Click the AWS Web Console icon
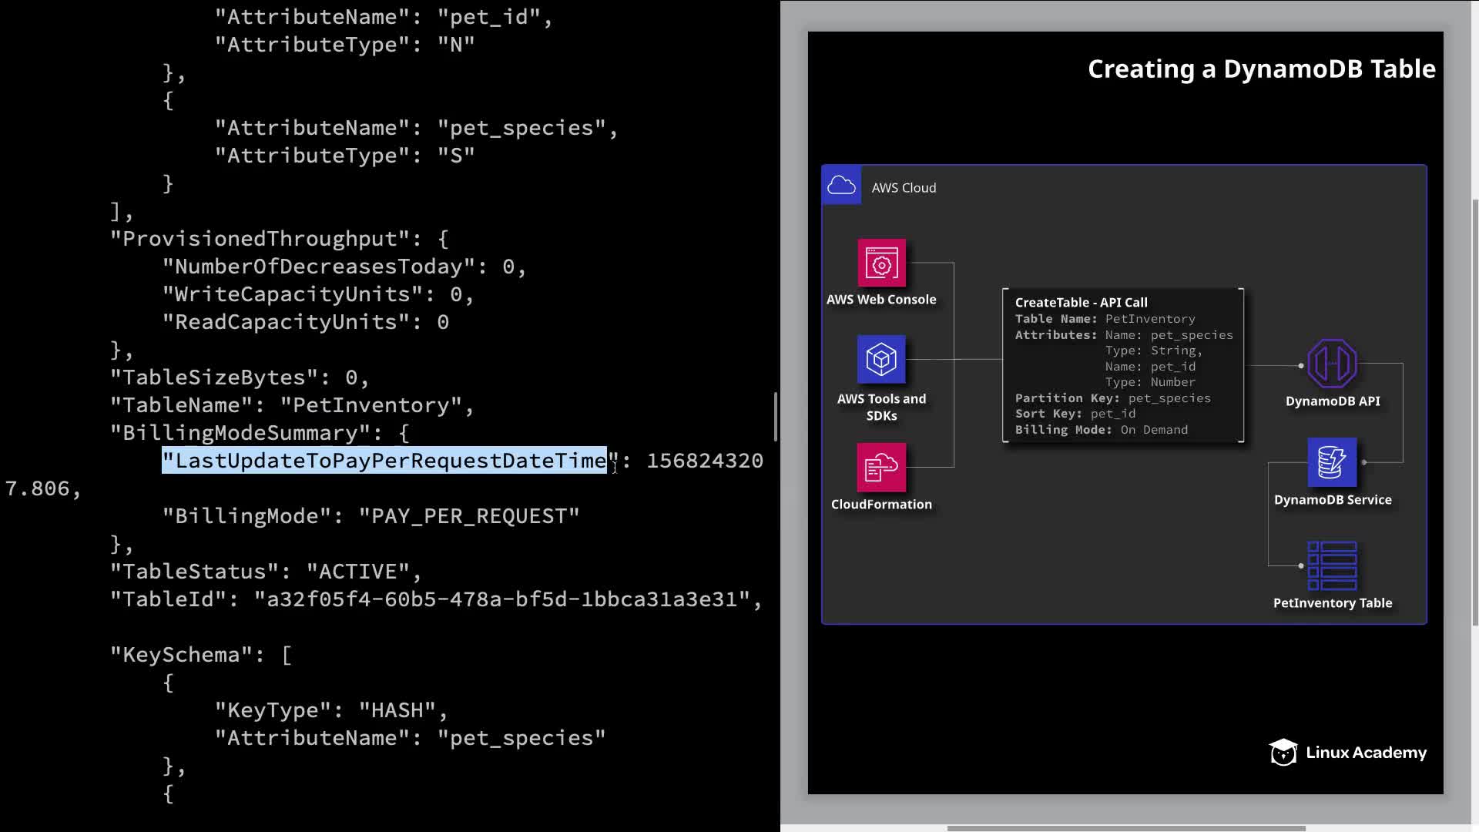1479x832 pixels. click(881, 263)
